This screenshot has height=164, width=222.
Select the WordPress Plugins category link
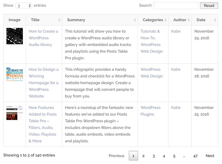pyautogui.click(x=150, y=111)
